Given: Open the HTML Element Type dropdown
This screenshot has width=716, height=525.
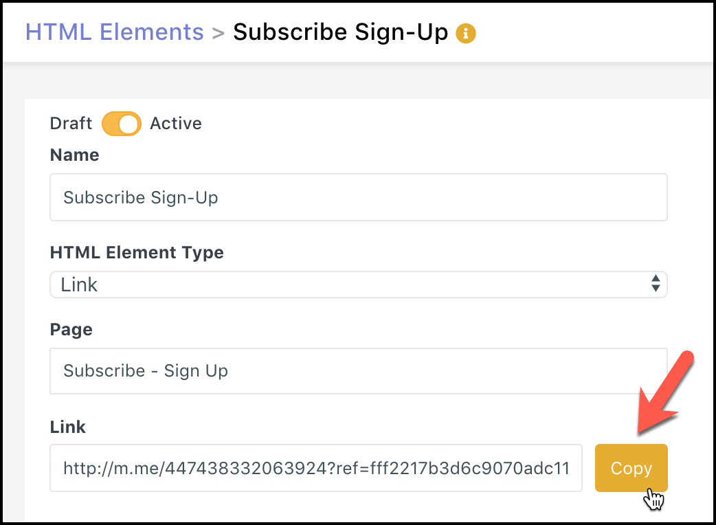Looking at the screenshot, I should point(359,284).
